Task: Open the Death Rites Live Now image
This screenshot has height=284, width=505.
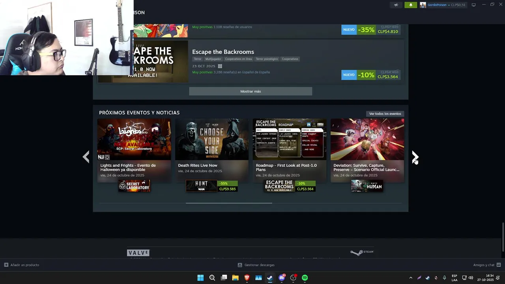Action: 212,139
